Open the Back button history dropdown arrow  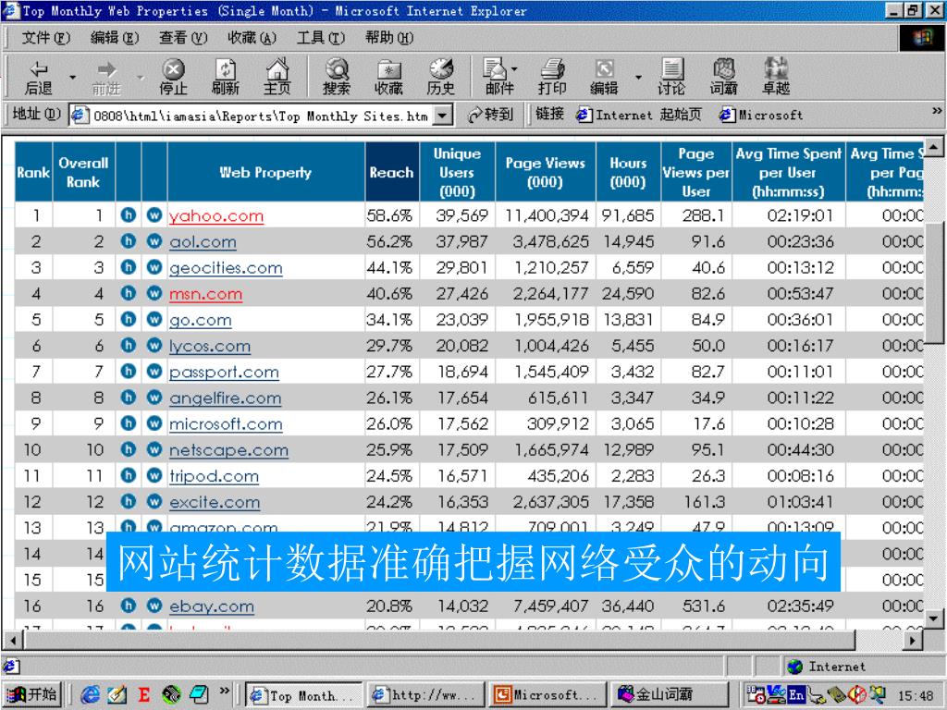point(72,78)
